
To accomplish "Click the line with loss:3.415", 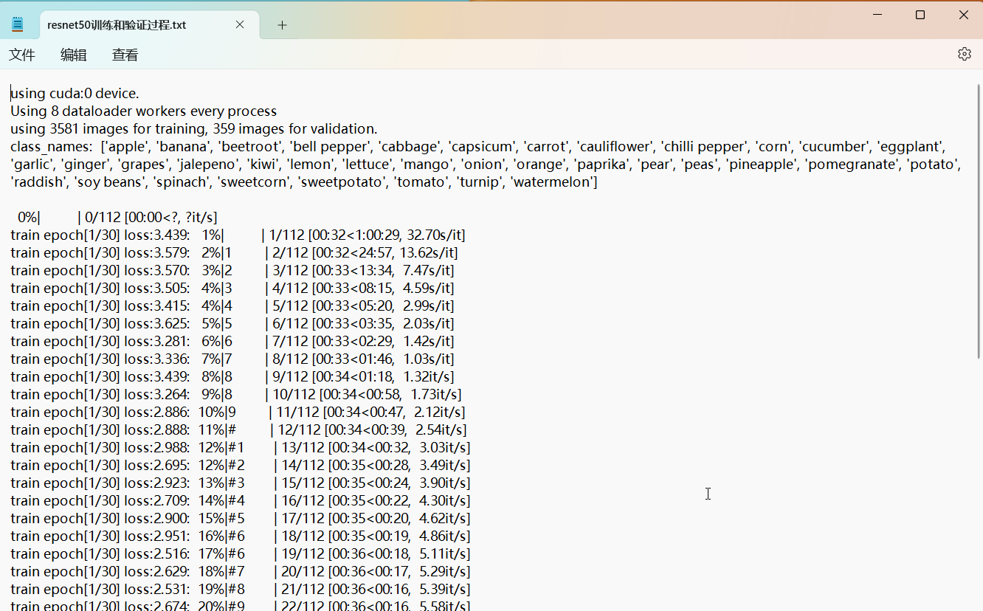I will coord(232,306).
